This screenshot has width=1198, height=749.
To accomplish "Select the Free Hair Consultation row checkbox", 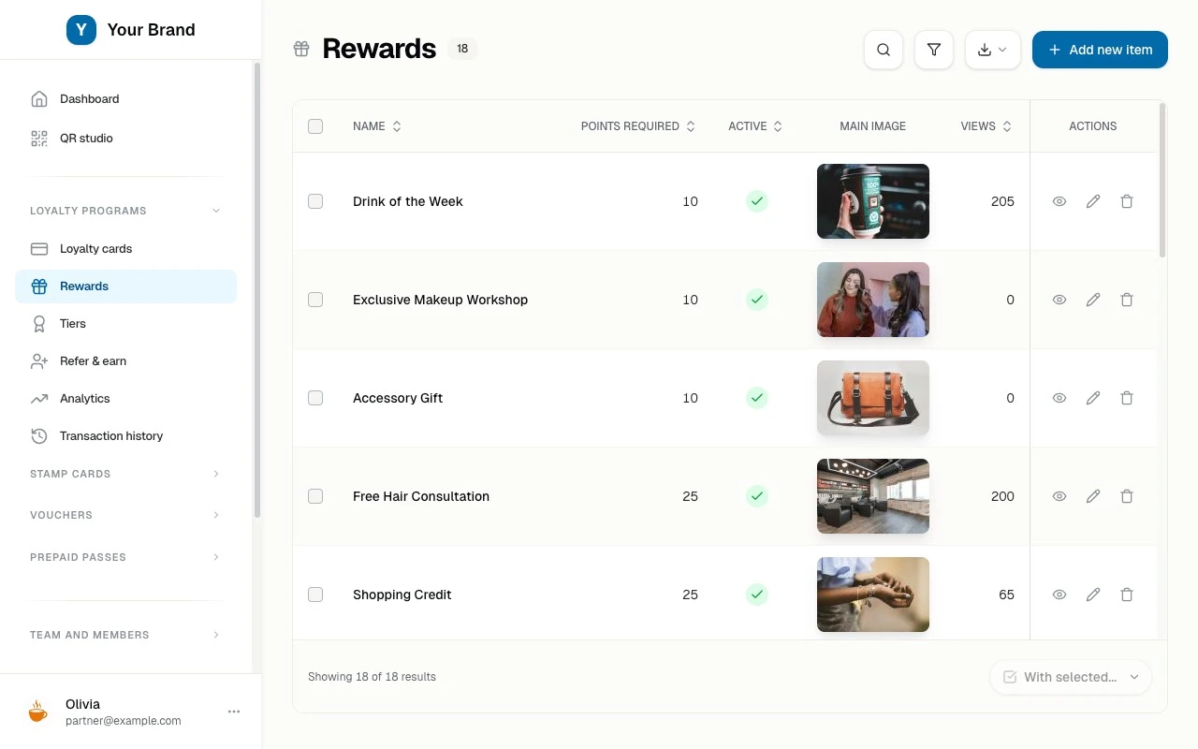I will [x=315, y=496].
